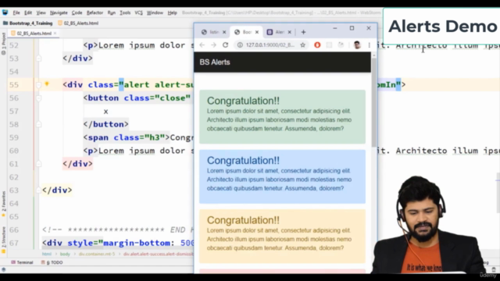The height and width of the screenshot is (281, 500).
Task: Click the blue Congratulation alert heading
Action: coord(243,161)
